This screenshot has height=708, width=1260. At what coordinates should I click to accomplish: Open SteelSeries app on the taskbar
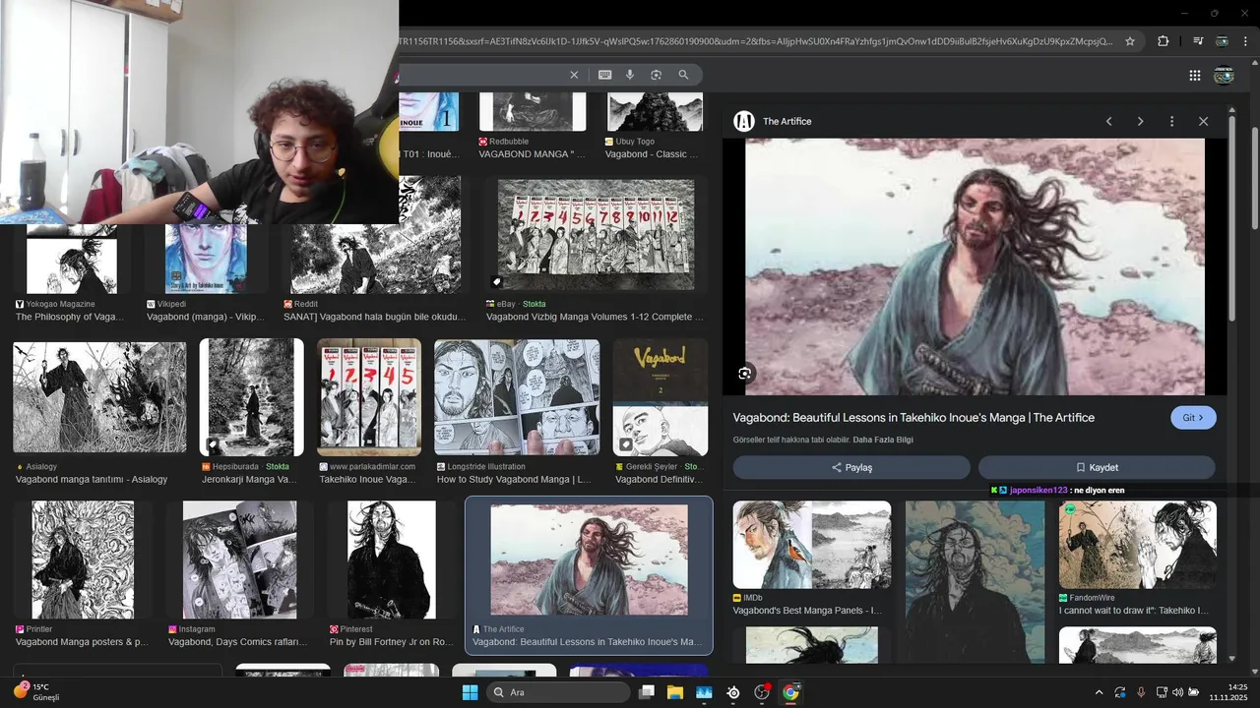point(733,692)
